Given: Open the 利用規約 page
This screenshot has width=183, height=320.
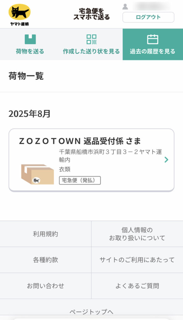Looking at the screenshot, I should [x=46, y=234].
